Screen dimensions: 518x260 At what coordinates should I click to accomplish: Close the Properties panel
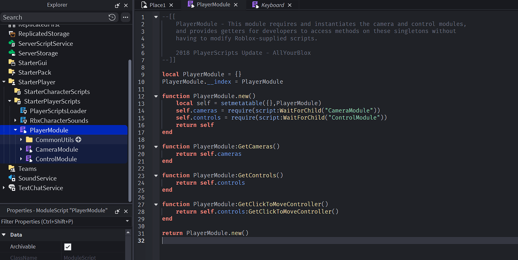tap(126, 211)
